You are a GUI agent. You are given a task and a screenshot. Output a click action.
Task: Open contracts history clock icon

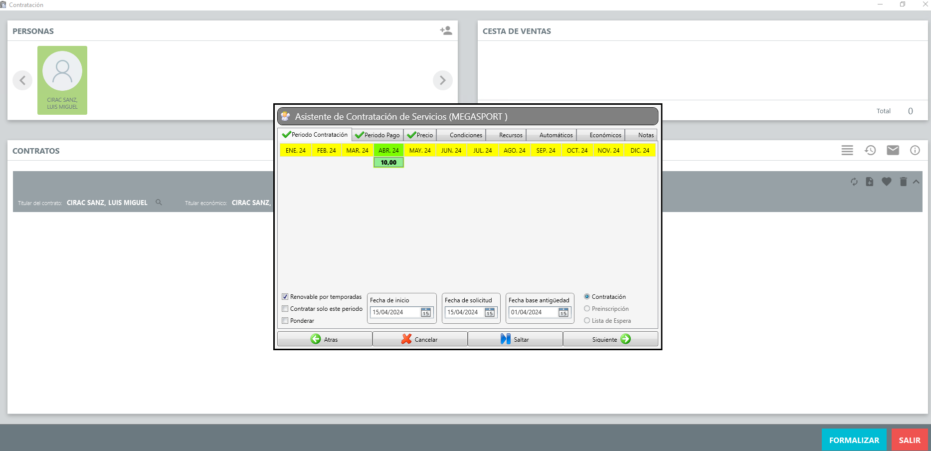[x=870, y=150]
